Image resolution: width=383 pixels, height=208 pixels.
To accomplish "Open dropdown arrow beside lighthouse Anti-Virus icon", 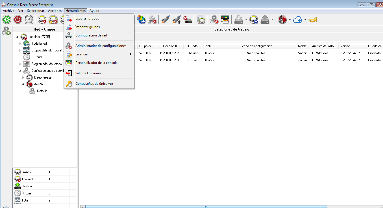I will [x=290, y=20].
